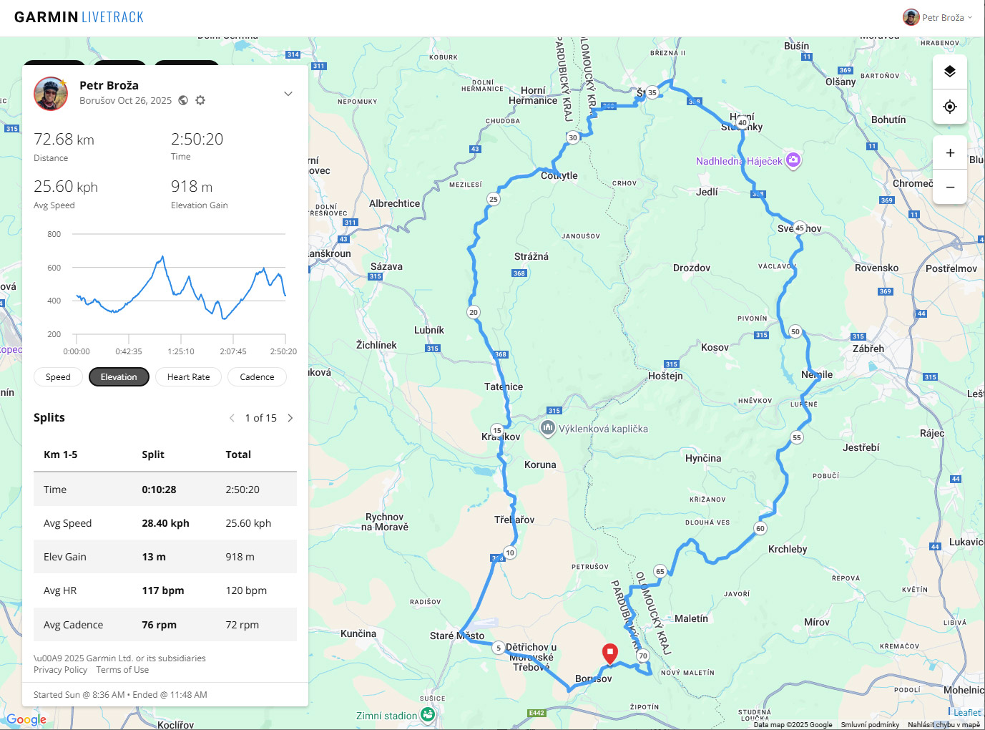Click the red finish location pin
This screenshot has height=730, width=985.
[609, 653]
